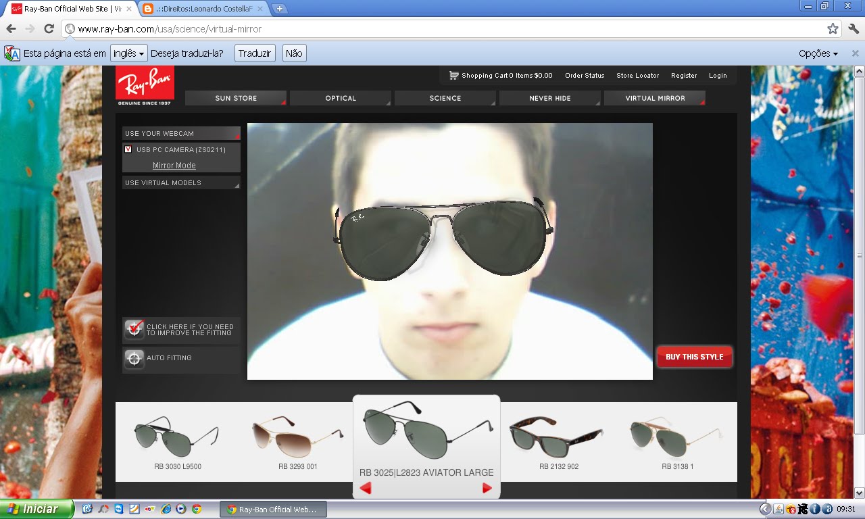Open the language dropdown showing inglês

coord(128,53)
